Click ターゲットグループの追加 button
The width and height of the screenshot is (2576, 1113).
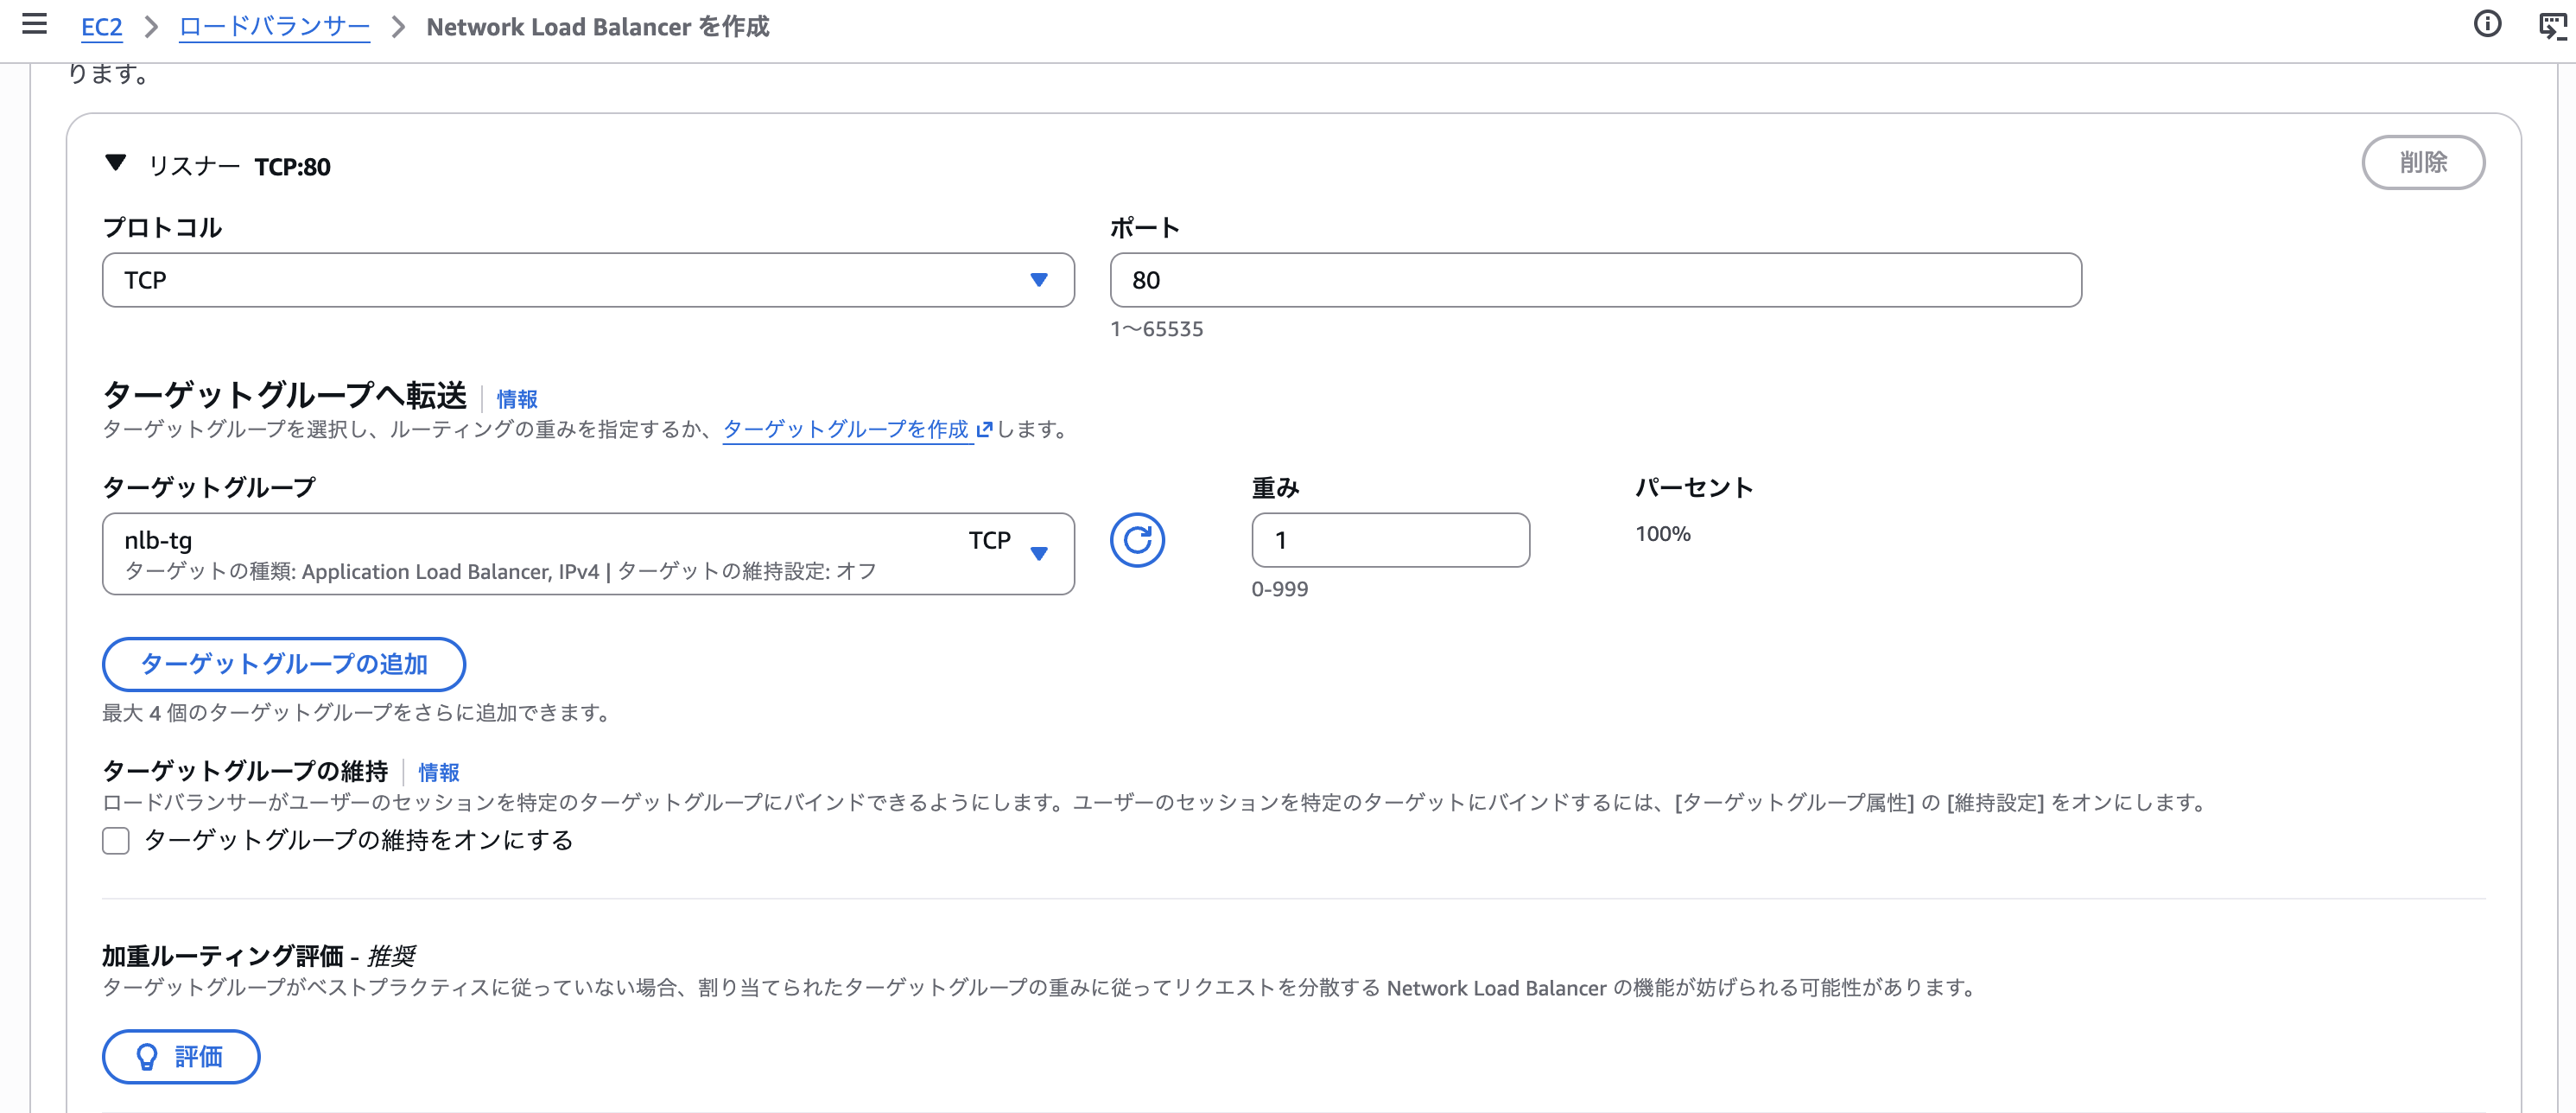(284, 664)
